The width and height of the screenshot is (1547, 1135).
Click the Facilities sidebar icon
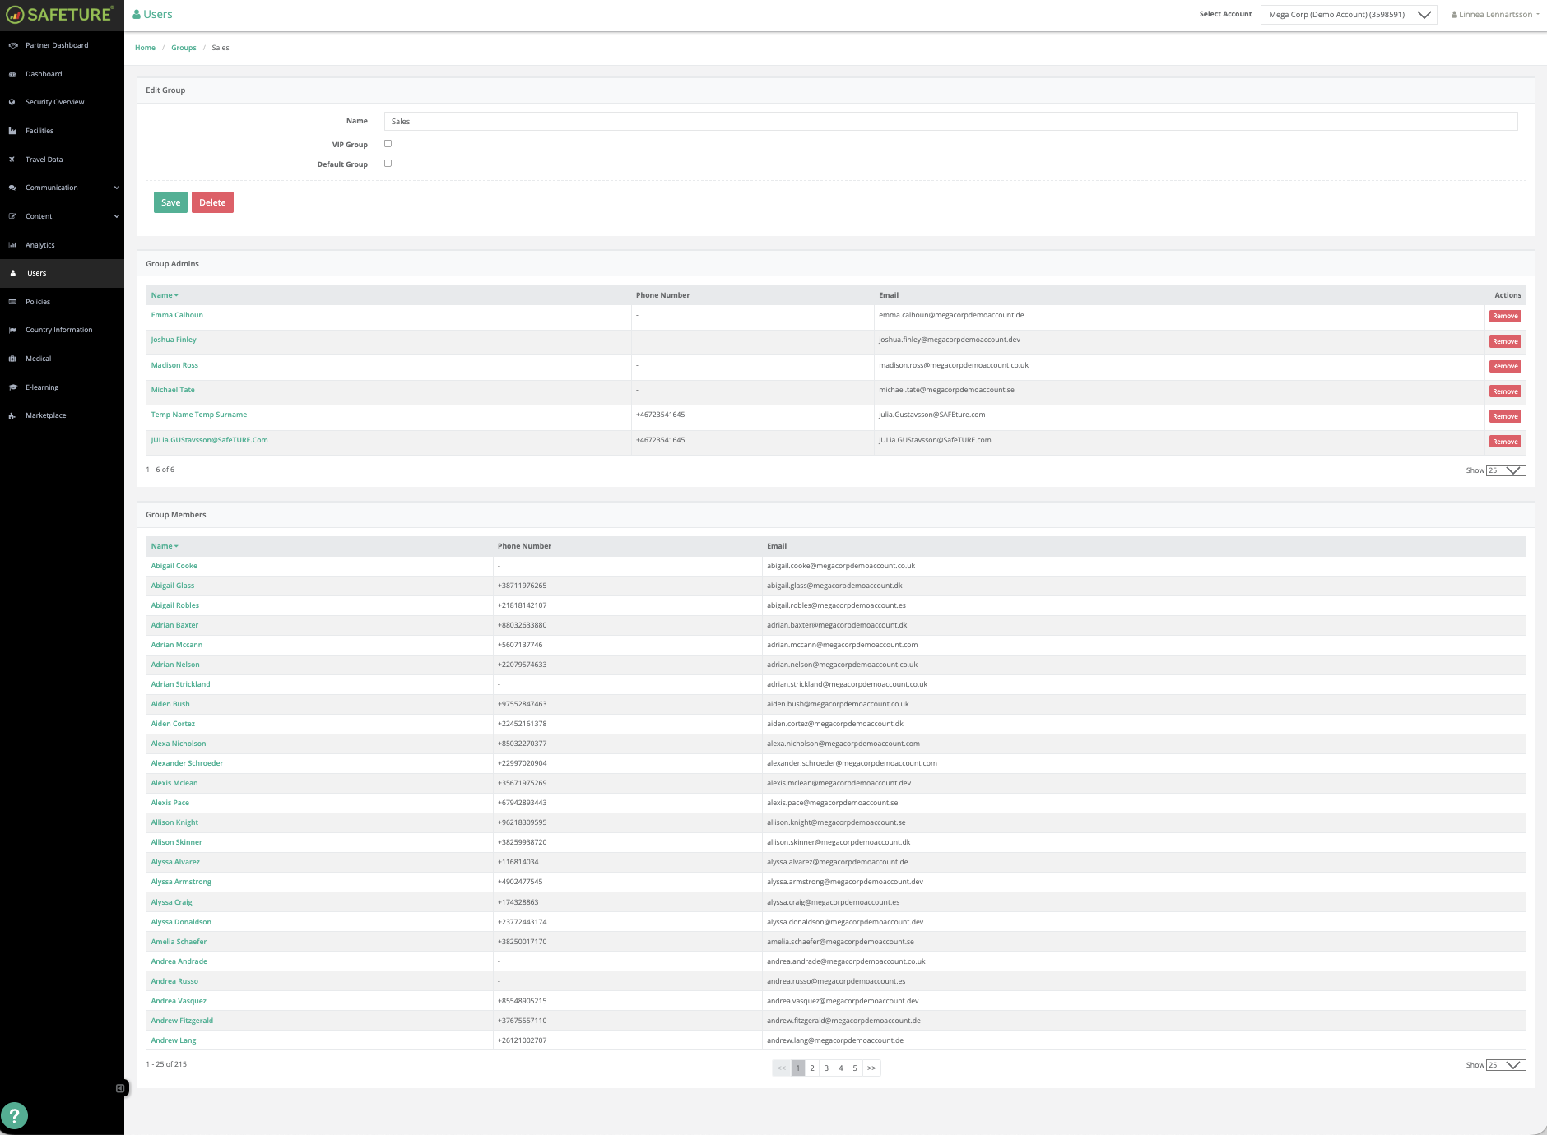[x=12, y=131]
